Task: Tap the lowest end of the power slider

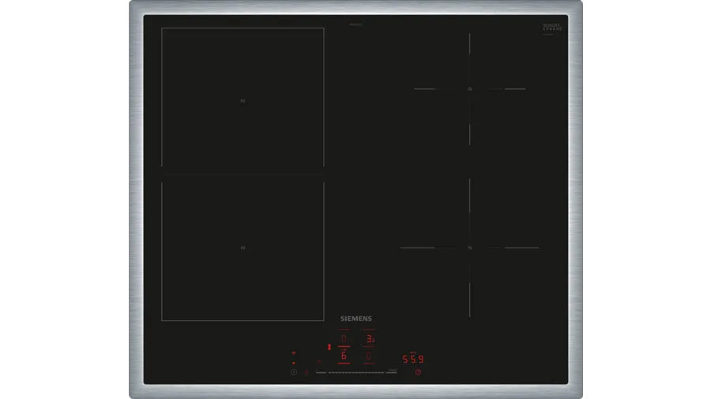Action: pos(320,371)
